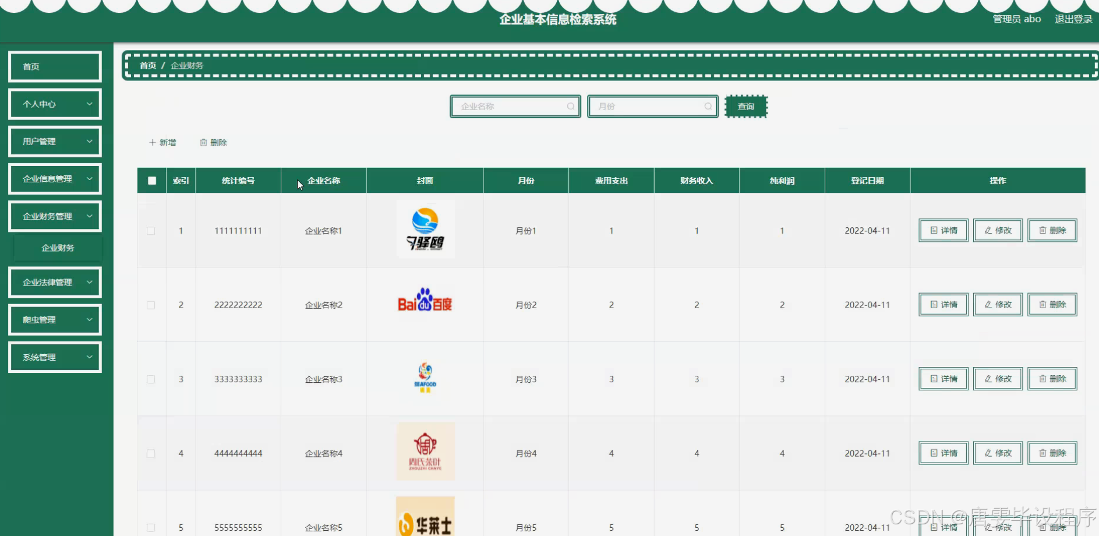Focus the 企业名称 search input
This screenshot has width=1099, height=536.
point(515,107)
